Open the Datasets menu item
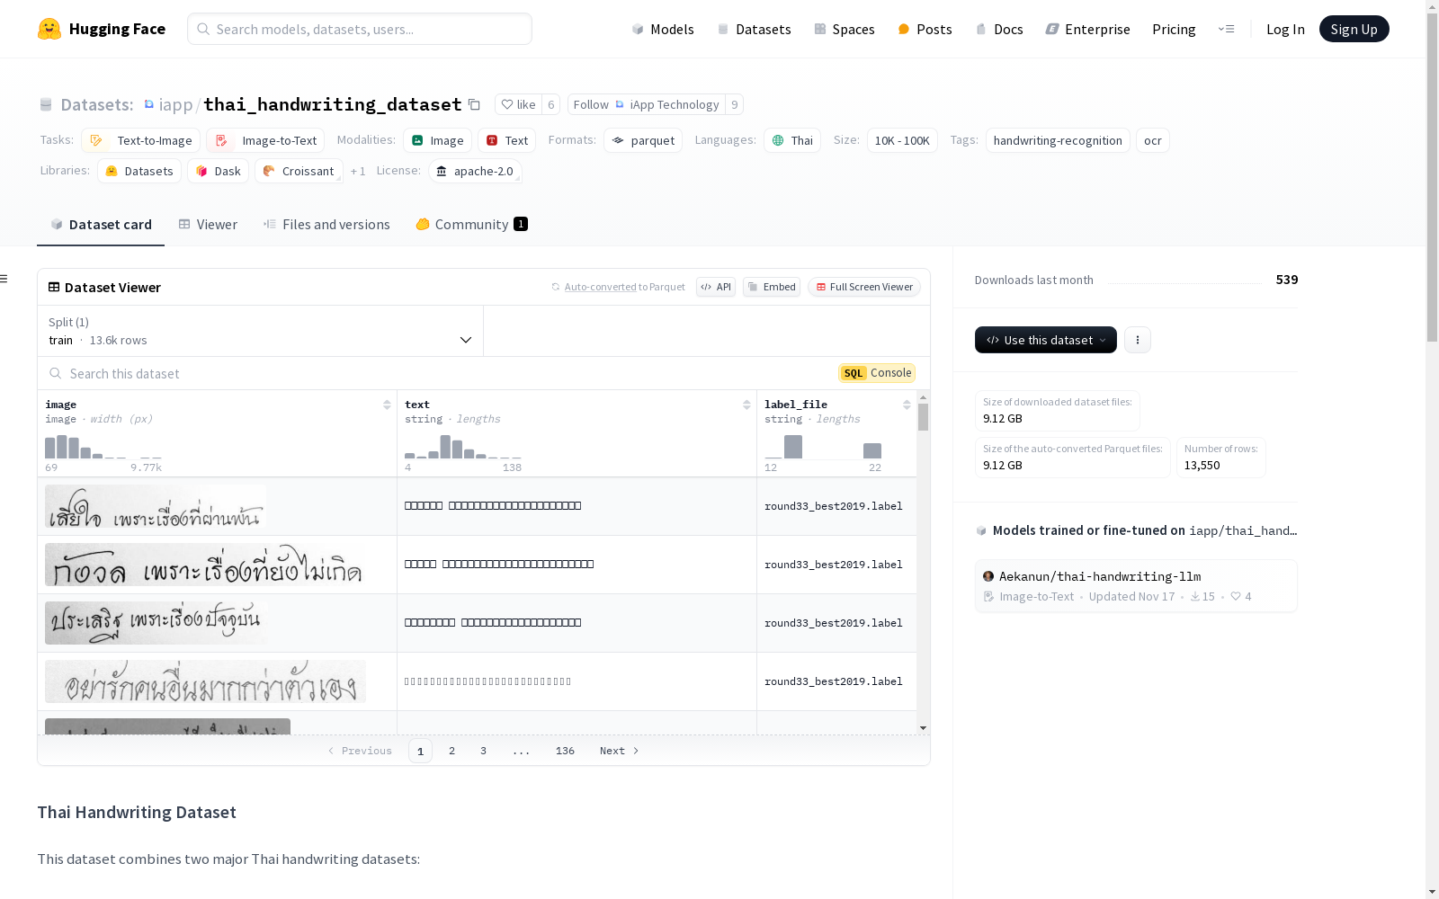Image resolution: width=1439 pixels, height=899 pixels. click(754, 29)
